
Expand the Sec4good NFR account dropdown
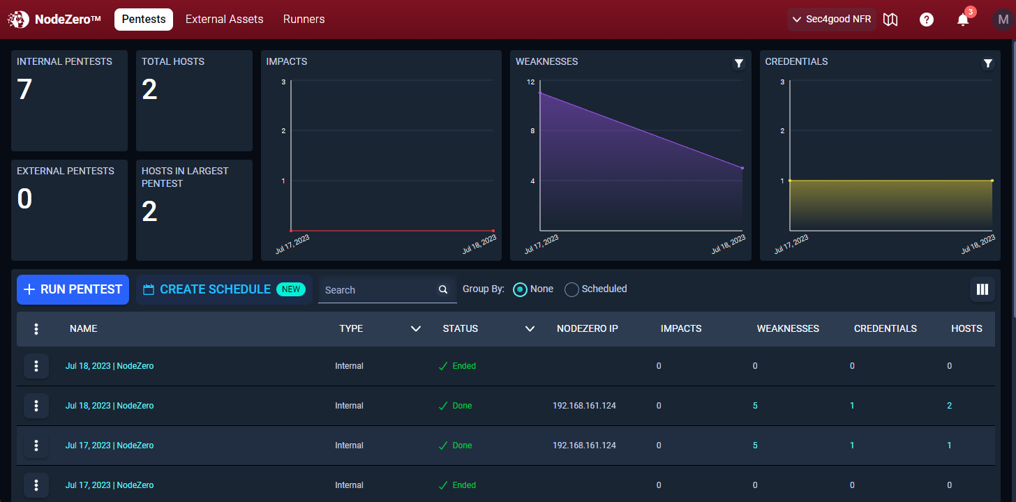(x=832, y=20)
